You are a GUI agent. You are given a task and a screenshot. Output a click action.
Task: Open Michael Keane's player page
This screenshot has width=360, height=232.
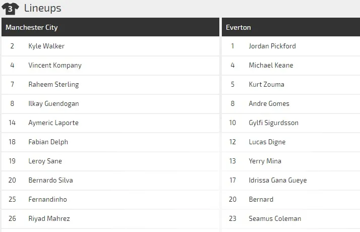(271, 65)
